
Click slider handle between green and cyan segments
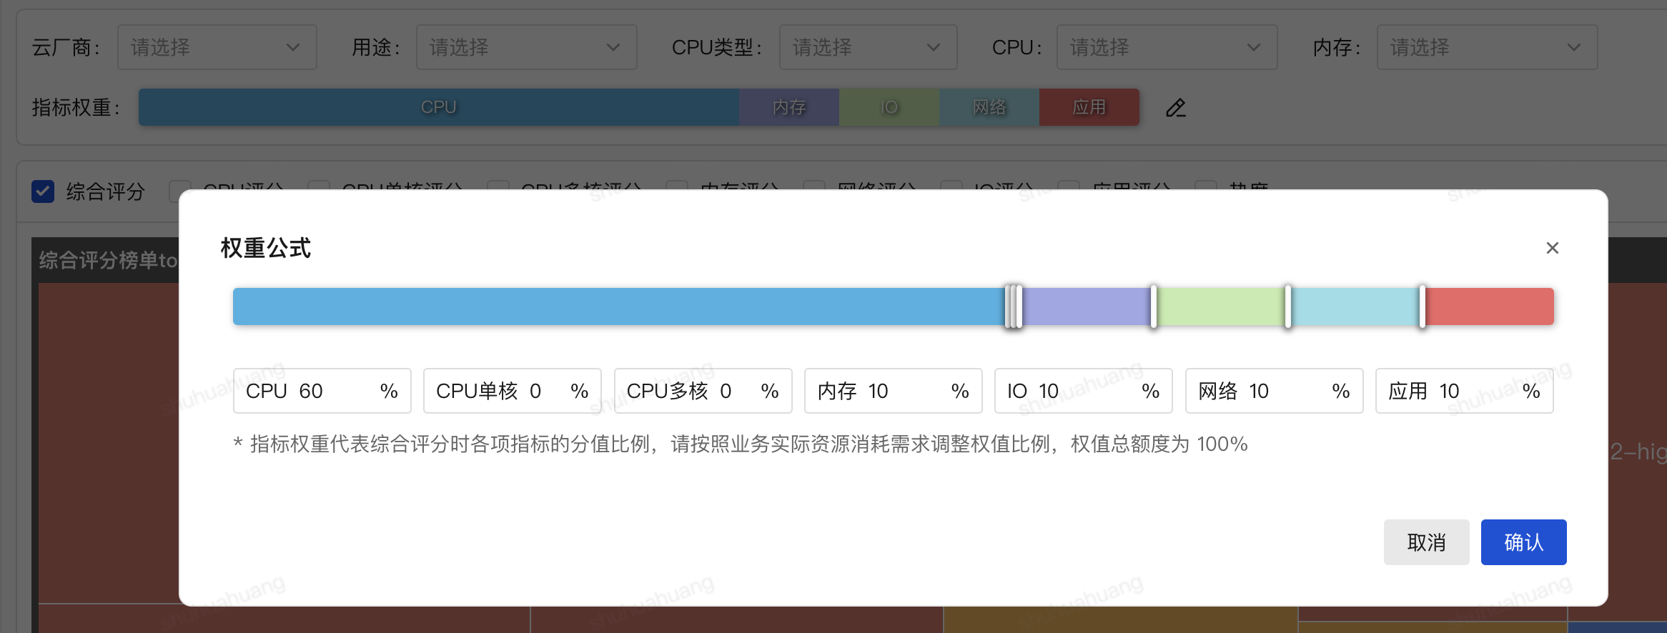coord(1288,306)
